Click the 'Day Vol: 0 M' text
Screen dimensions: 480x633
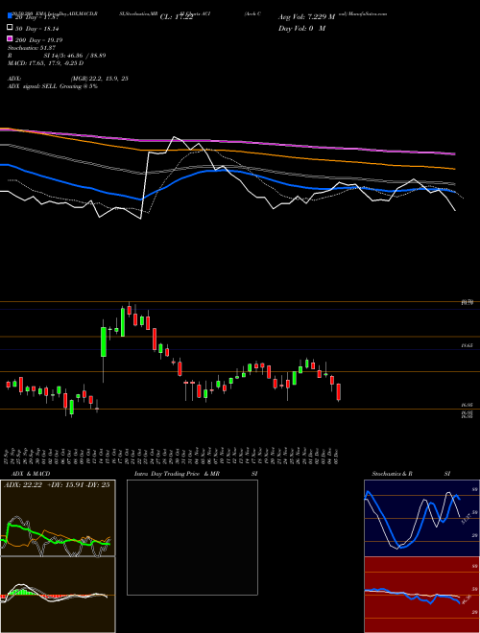click(301, 29)
